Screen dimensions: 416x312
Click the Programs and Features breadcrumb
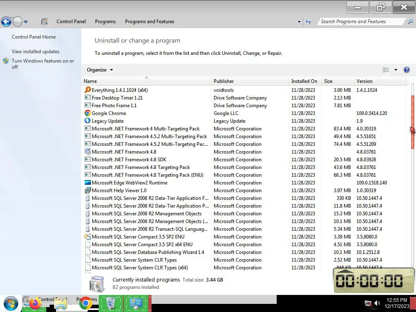pos(149,22)
